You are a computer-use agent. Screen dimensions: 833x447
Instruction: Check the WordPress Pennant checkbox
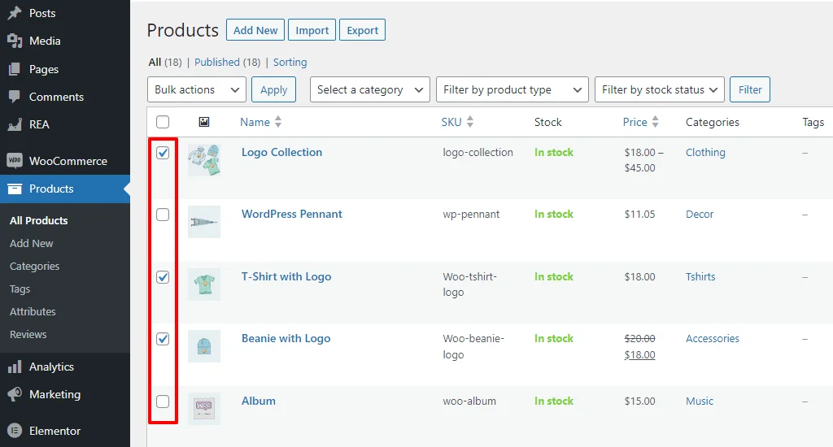click(163, 215)
